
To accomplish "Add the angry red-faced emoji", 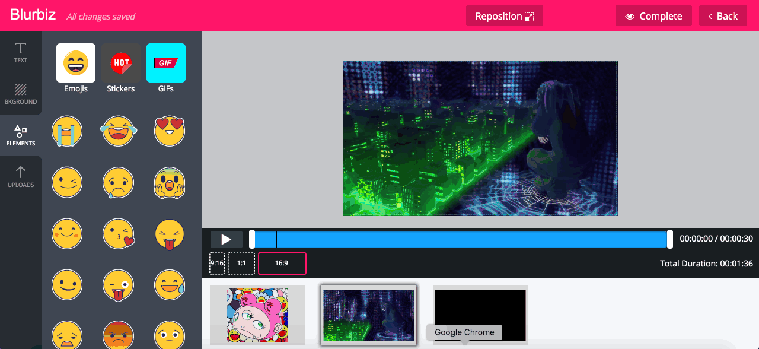I will click(x=119, y=334).
